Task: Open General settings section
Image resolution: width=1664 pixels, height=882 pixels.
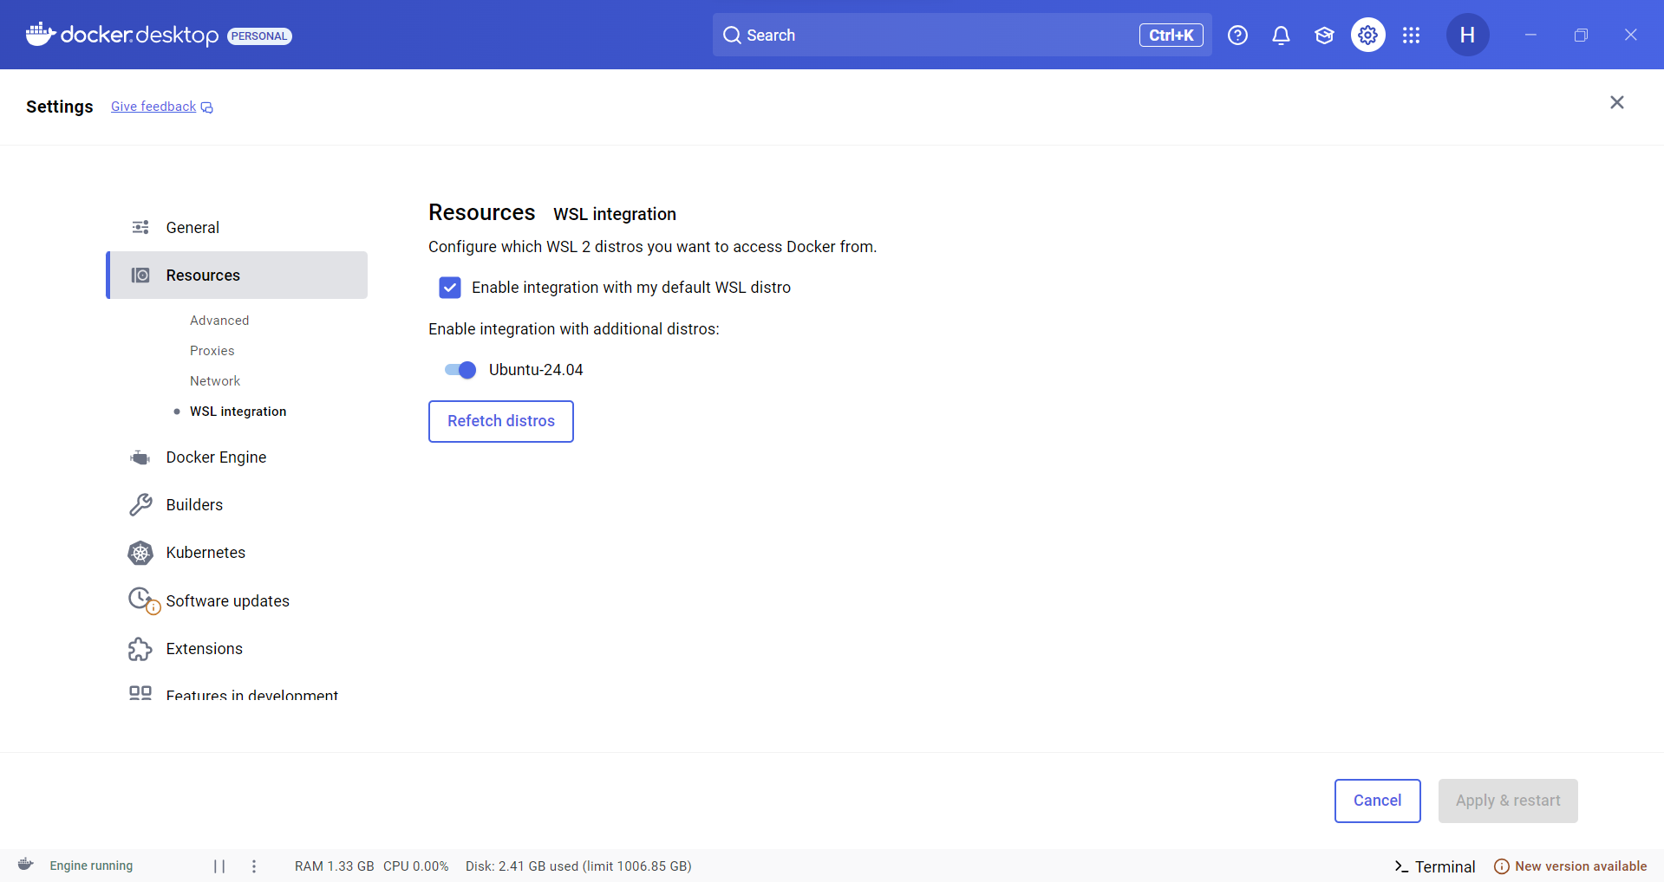Action: click(x=237, y=227)
